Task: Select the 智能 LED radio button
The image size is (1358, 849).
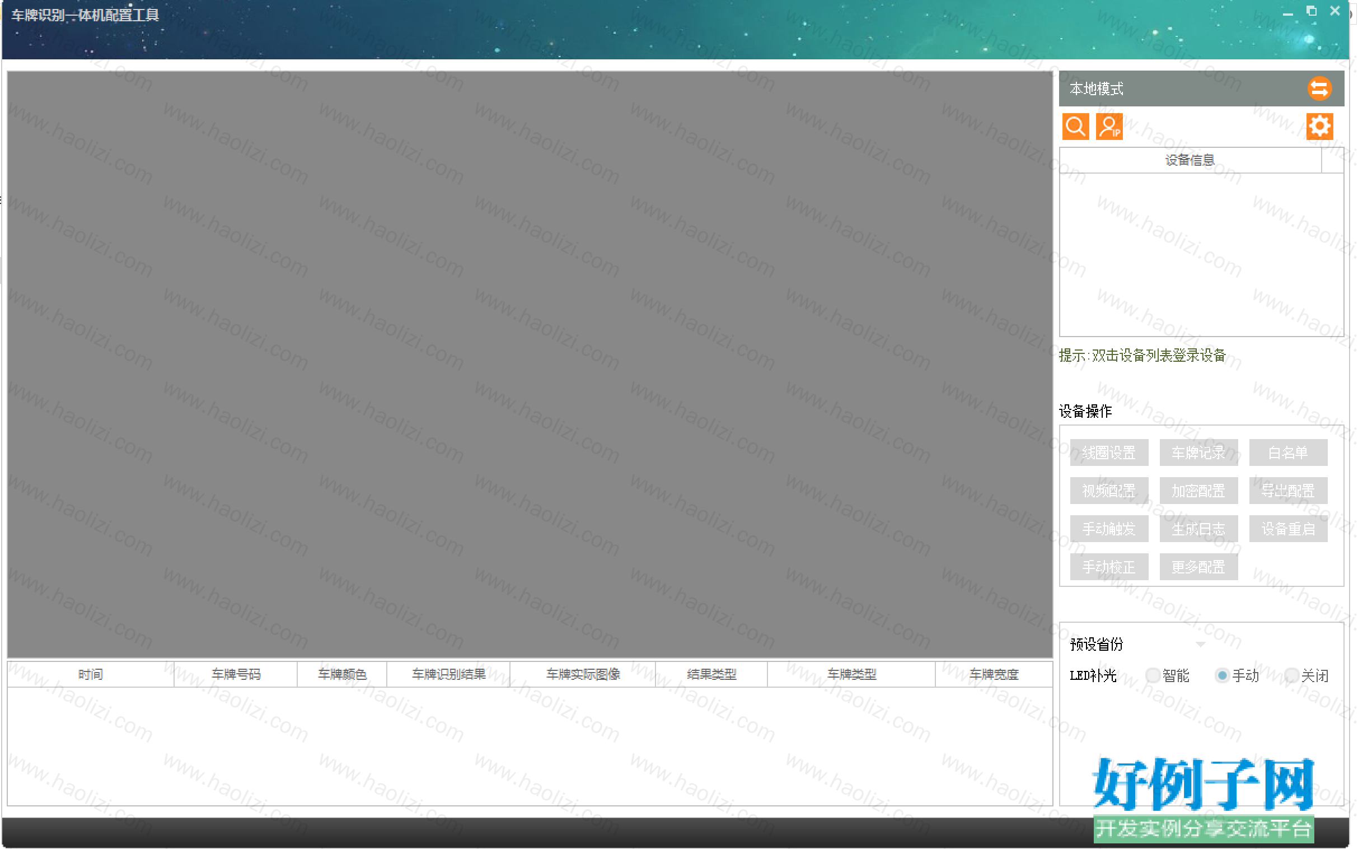Action: pos(1153,675)
